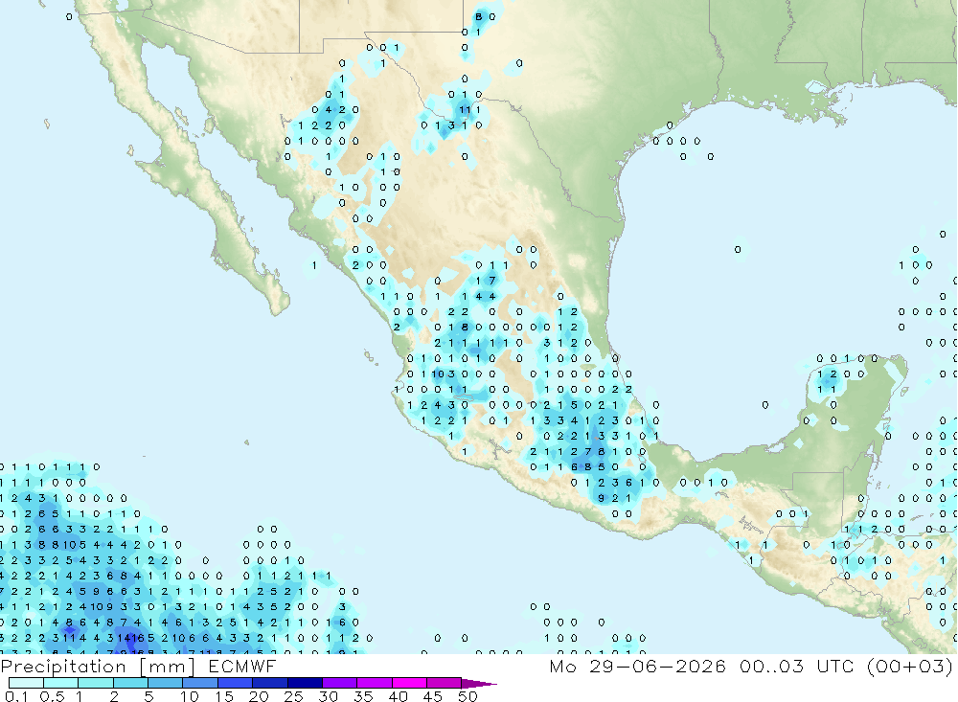This screenshot has width=958, height=702.
Task: Click the 30–35 mm violet legend swatch
Action: click(x=339, y=683)
